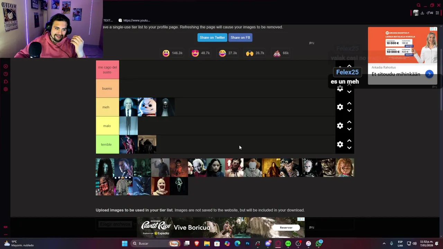Click the youtube URL in the address bar
Screen dimensions: 443x249
pyautogui.click(x=136, y=20)
